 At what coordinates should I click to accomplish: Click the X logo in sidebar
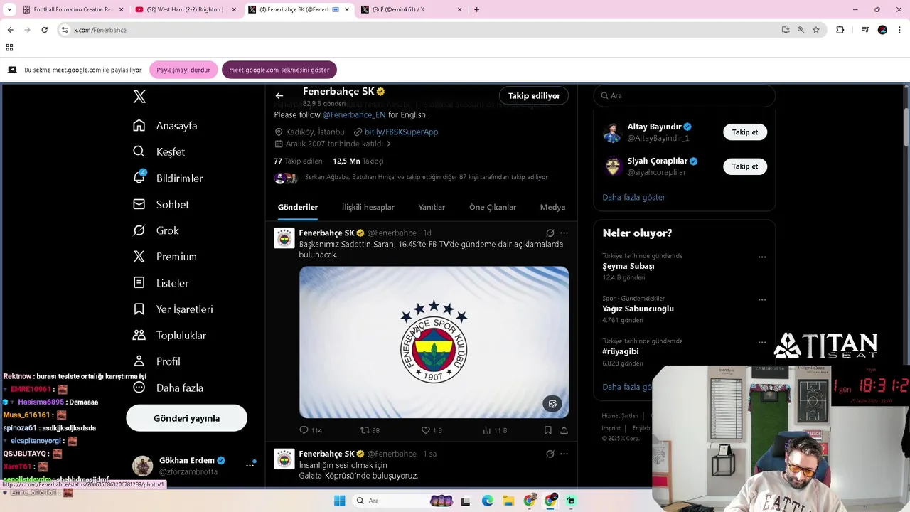click(139, 97)
